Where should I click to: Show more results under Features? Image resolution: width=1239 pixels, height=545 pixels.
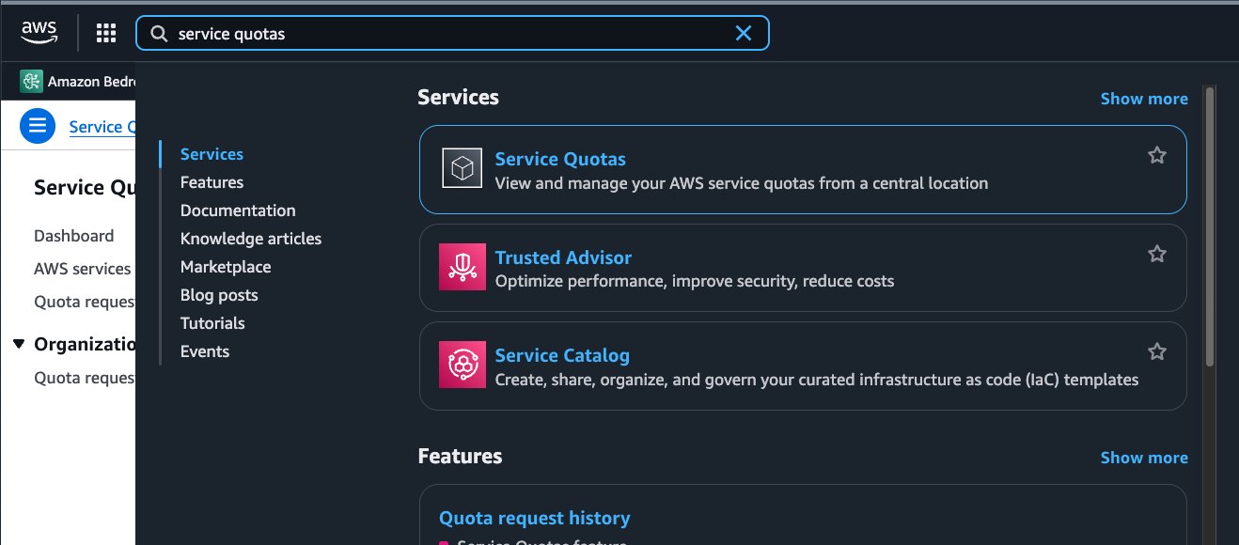tap(1143, 458)
